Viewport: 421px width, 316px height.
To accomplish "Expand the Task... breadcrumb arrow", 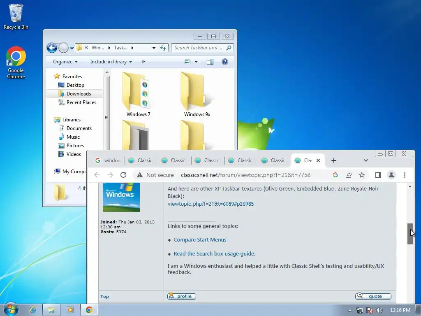I will [x=132, y=48].
